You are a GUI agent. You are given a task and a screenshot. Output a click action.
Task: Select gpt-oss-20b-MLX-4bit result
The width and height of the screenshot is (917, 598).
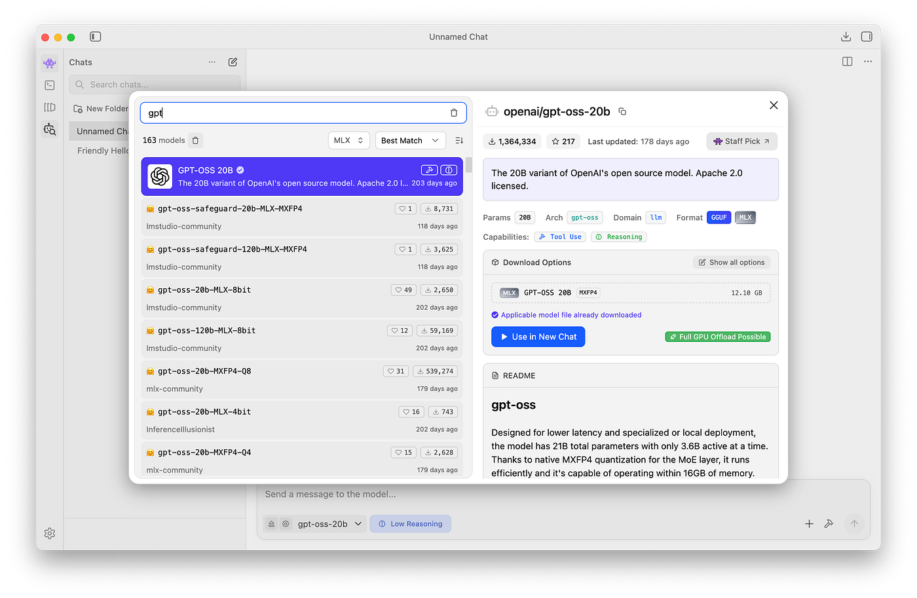302,420
